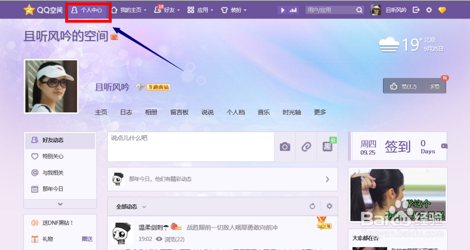The width and height of the screenshot is (470, 250).
Task: Click 温柔剑刺 user avatar in feed
Action: click(x=122, y=233)
